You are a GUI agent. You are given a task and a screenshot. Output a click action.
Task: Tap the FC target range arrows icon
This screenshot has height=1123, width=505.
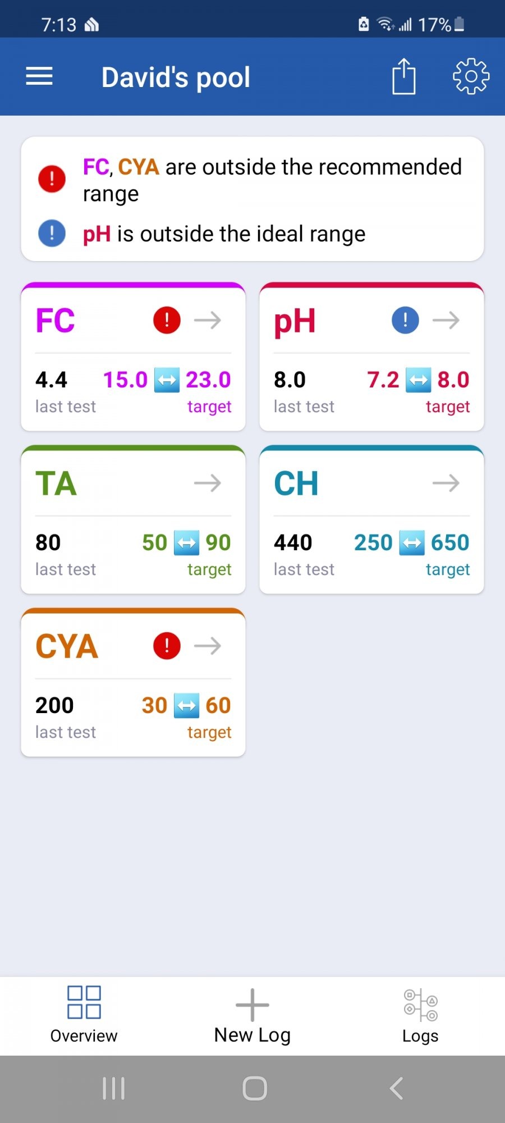[x=167, y=380]
